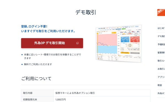
Task: Open the アプリ sidebar link
Action: coord(161,77)
